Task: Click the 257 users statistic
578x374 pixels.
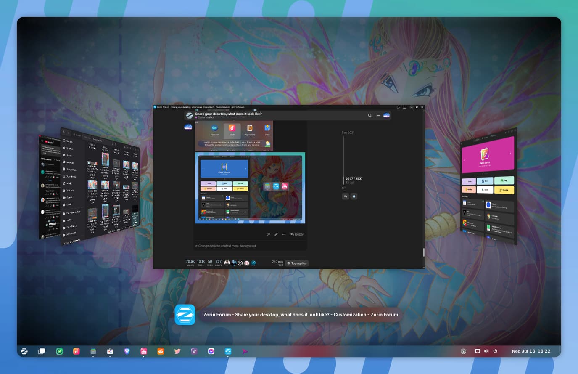Action: coord(219,263)
